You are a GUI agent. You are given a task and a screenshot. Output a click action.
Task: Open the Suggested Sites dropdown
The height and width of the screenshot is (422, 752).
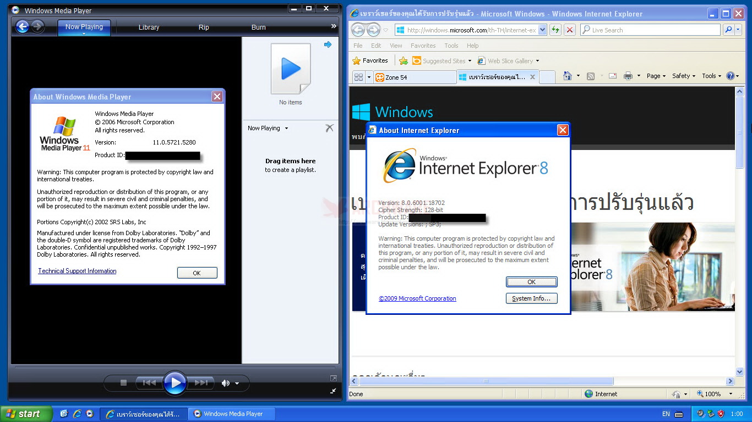[x=442, y=60]
